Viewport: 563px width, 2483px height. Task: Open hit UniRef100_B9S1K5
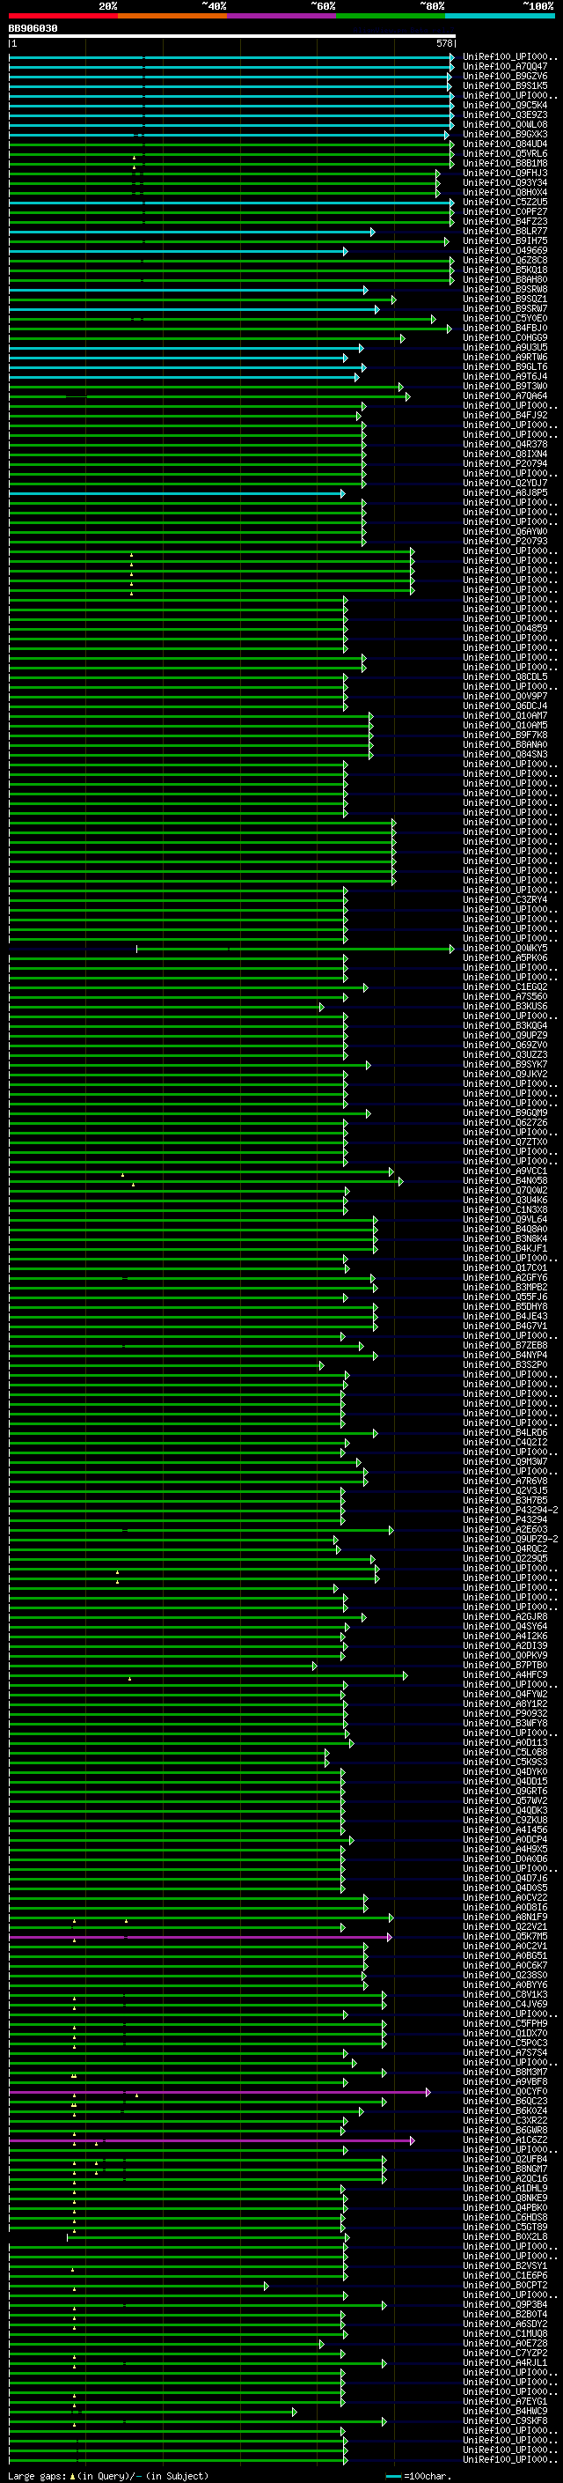(x=505, y=85)
